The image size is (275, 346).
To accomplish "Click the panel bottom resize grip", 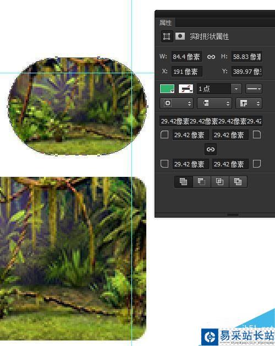I will (x=233, y=215).
